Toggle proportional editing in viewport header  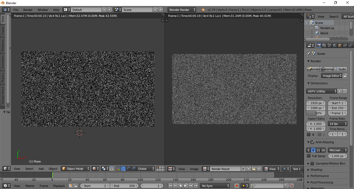111,169
